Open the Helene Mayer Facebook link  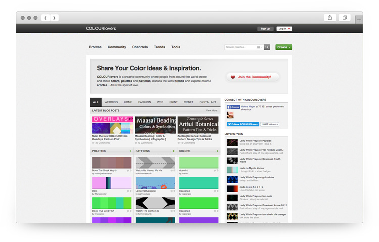tap(248, 107)
